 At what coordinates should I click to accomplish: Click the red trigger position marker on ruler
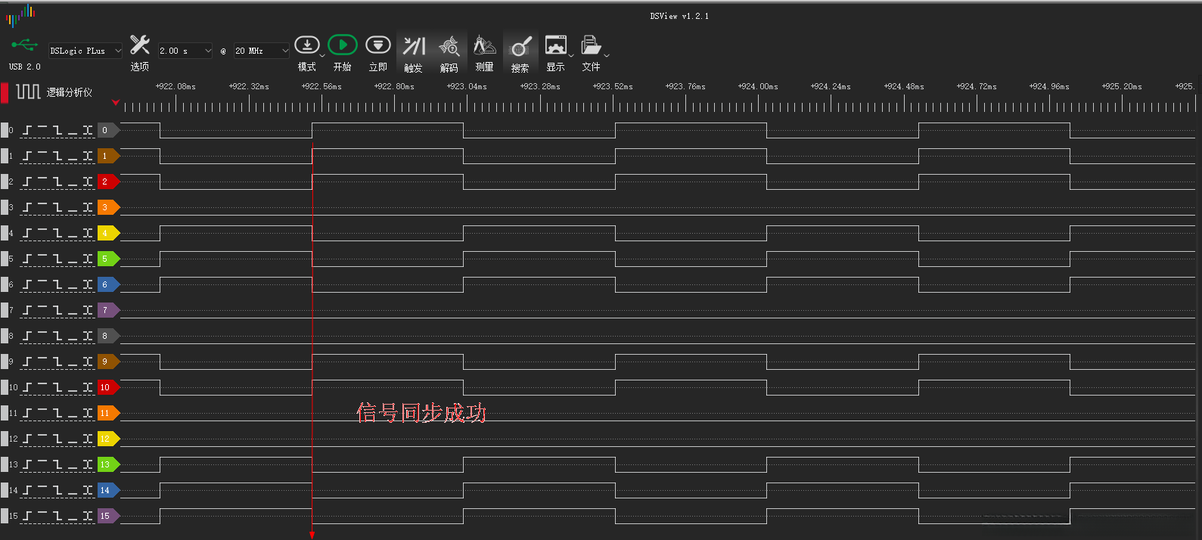[x=115, y=102]
